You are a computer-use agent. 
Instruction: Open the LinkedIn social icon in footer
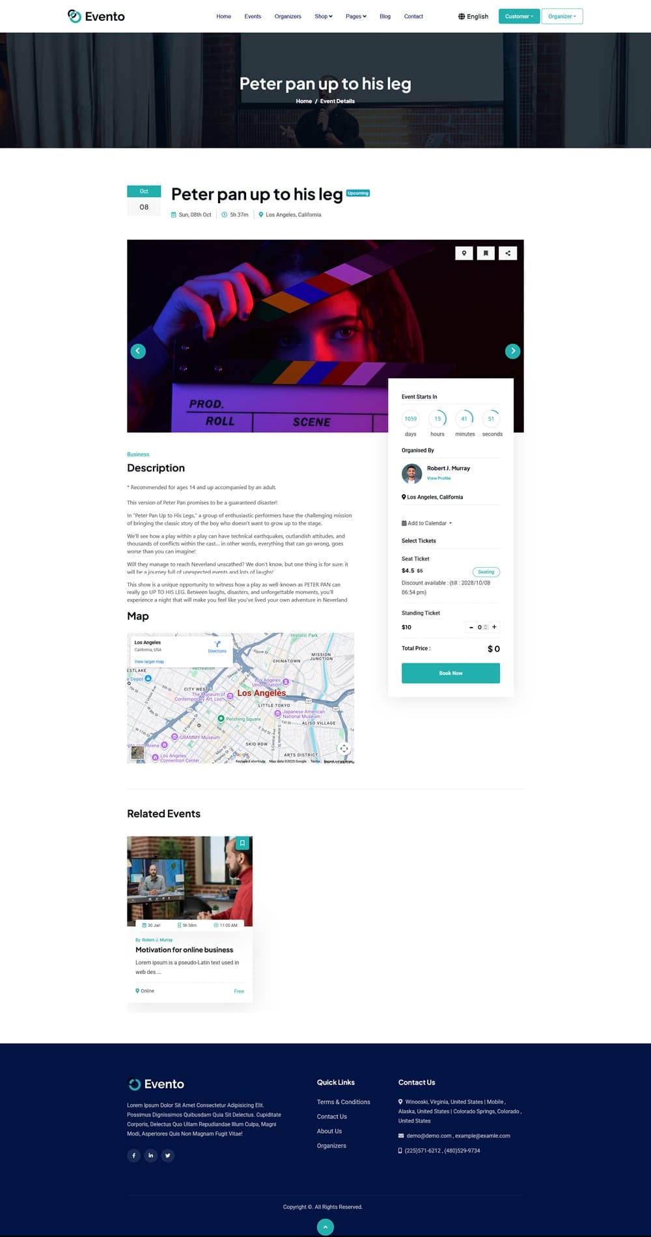point(150,1156)
